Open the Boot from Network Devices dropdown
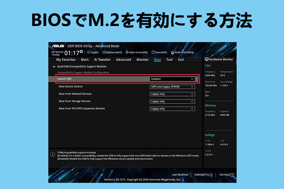This screenshot has height=189, width=284. click(x=172, y=94)
